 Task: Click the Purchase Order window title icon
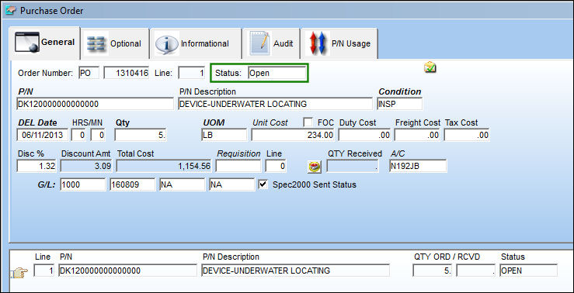pos(11,11)
